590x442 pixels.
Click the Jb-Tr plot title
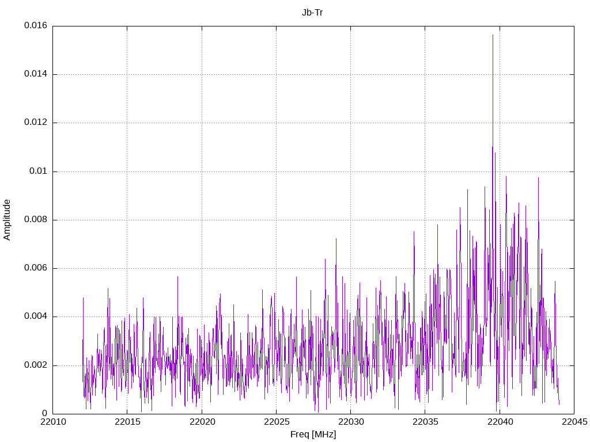[x=312, y=13]
